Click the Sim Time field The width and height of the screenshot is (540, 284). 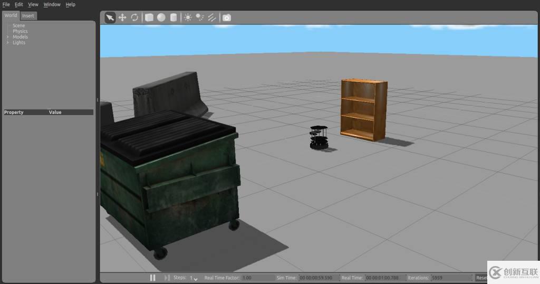click(x=319, y=278)
